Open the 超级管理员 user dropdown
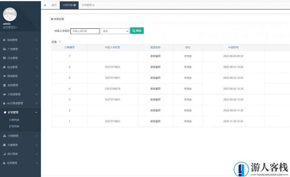Screen dimensions: 290x177 click(x=10, y=27)
